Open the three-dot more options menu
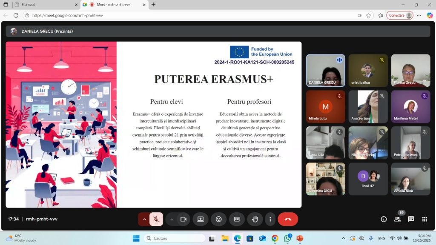This screenshot has width=436, height=245. click(270, 219)
